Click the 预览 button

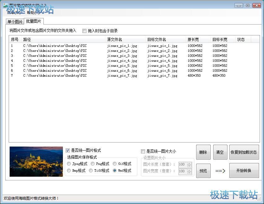(x=203, y=170)
